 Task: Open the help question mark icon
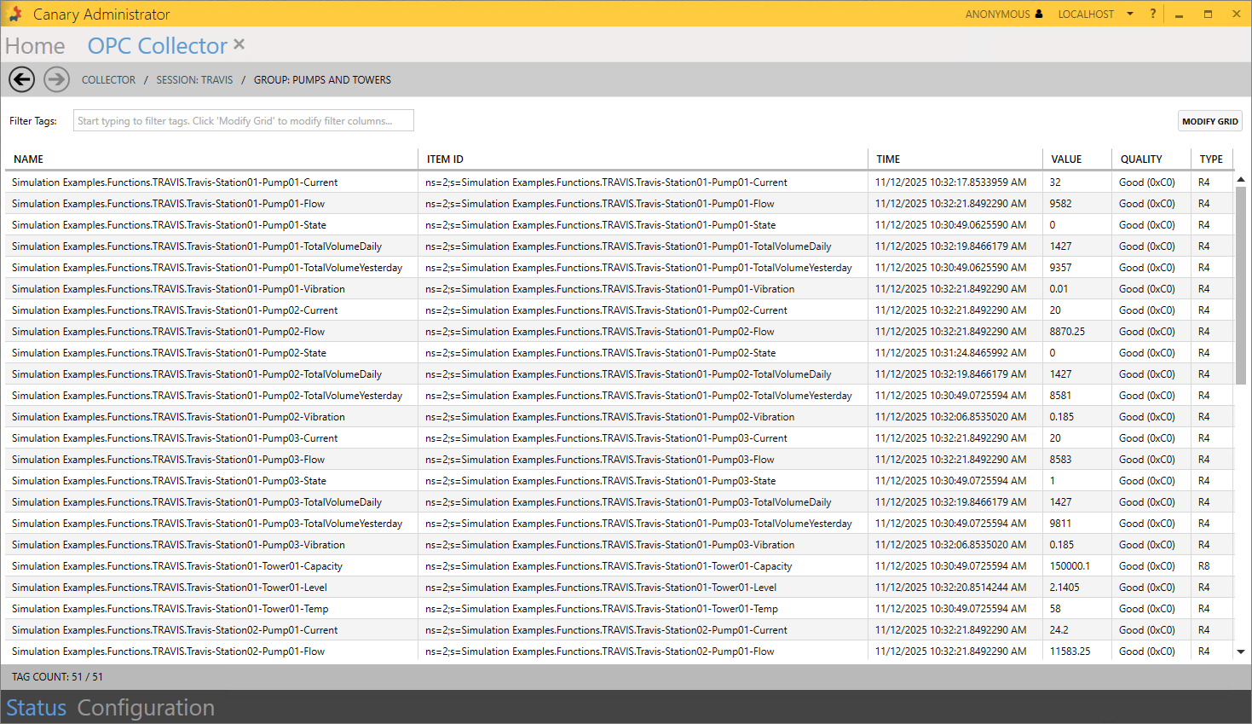click(x=1153, y=14)
